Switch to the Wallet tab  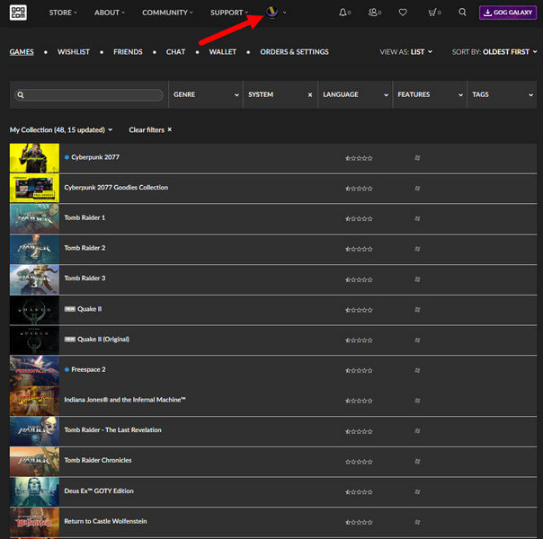[x=223, y=52]
